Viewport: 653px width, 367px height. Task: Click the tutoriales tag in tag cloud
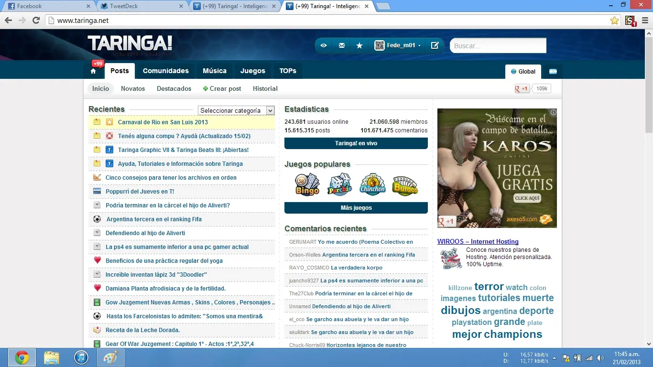tap(499, 298)
